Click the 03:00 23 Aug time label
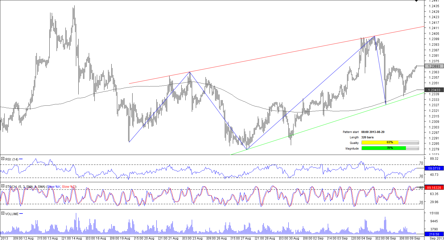 tap(193, 238)
